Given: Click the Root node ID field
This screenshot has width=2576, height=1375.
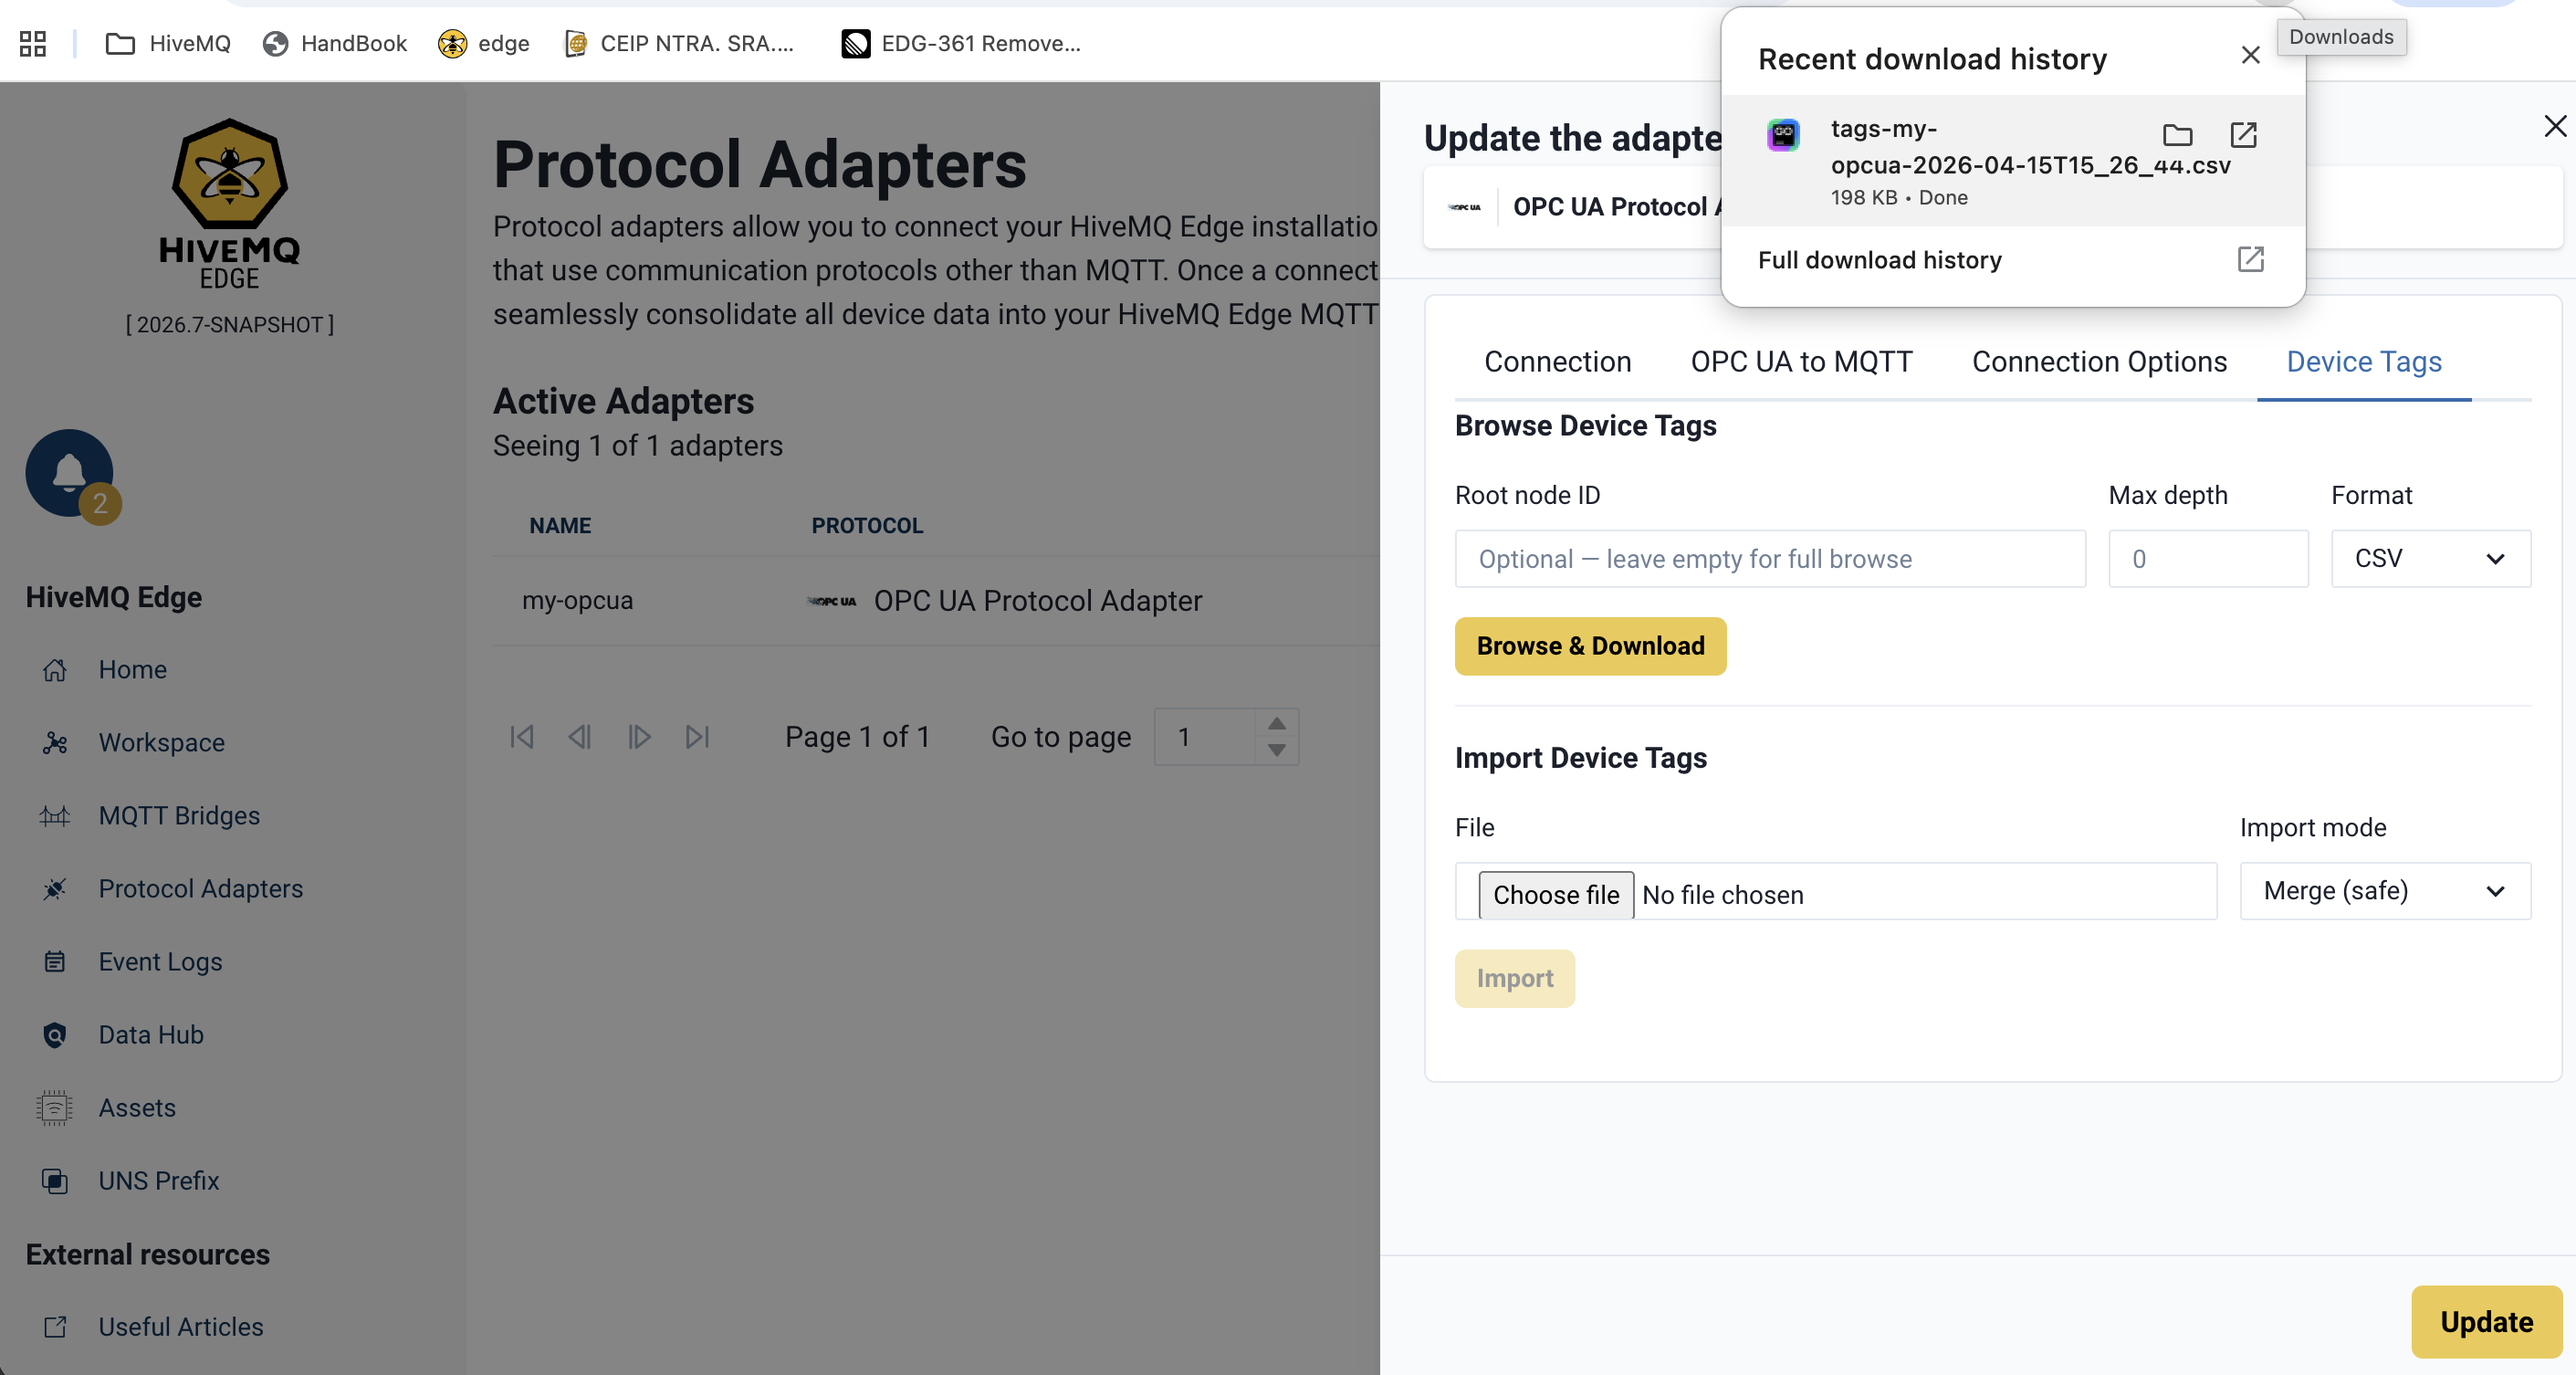Looking at the screenshot, I should 1770,559.
